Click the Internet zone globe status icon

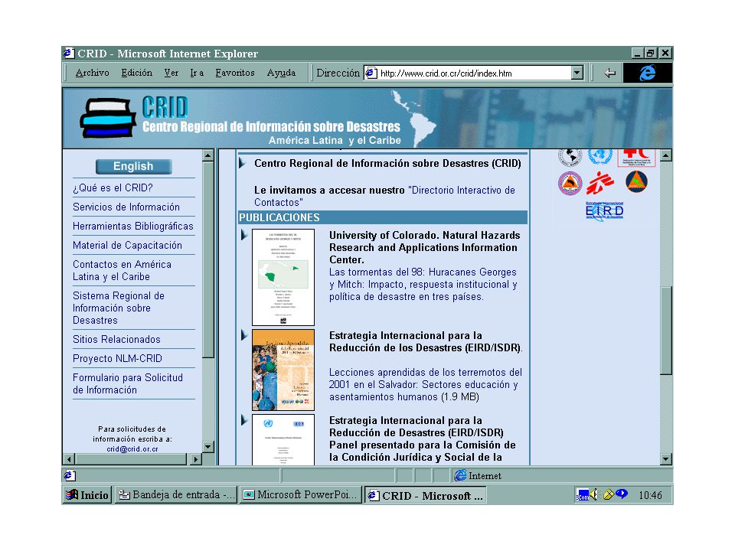(460, 475)
